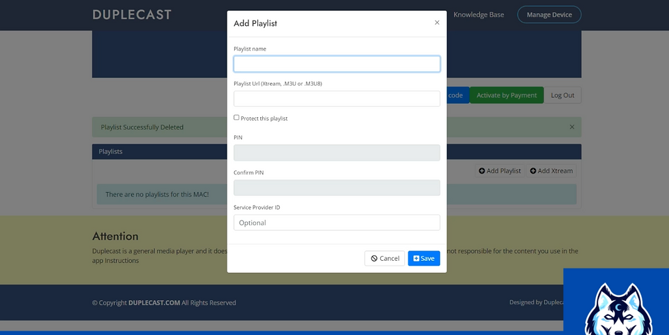
Task: Click the DUPLECAST.COM footer link
Action: (154, 302)
